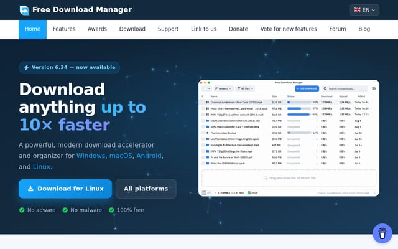Screen dimensions: 398x249
Task: Click the Cosmos Laundromat progress bar
Action: pos(299,102)
